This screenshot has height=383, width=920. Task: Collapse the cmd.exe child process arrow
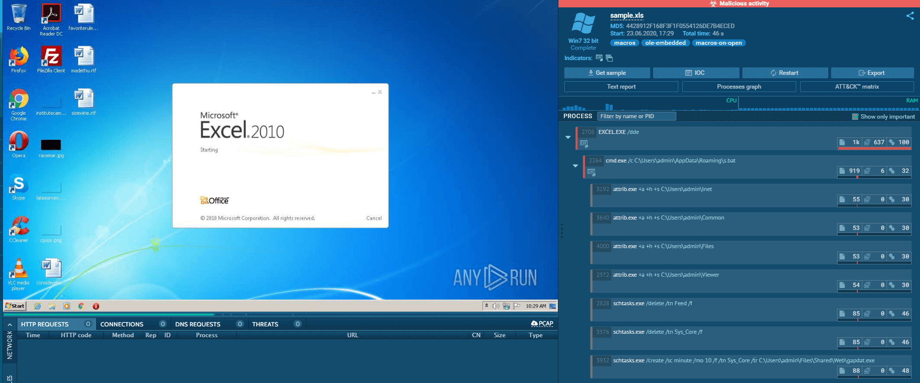coord(575,166)
